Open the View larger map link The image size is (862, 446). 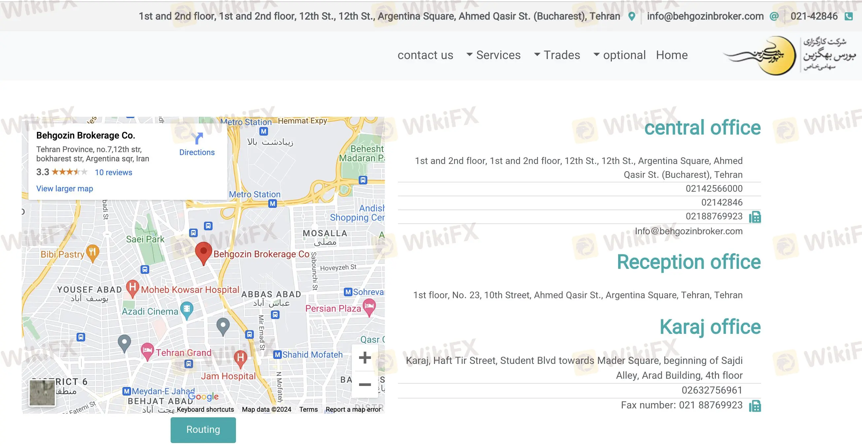65,188
